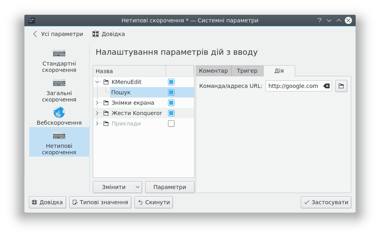Viewport: 380px width, 237px height.
Task: Select Загальні скорочення keyboard icon
Action: pyautogui.click(x=59, y=83)
